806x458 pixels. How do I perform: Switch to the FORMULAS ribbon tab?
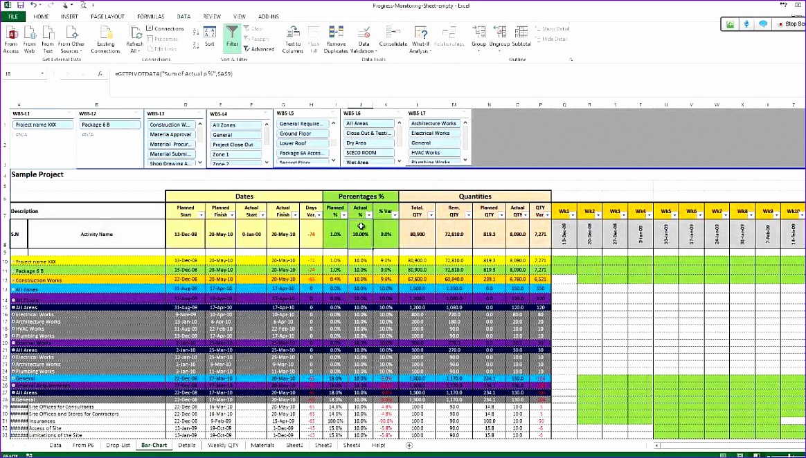point(151,17)
